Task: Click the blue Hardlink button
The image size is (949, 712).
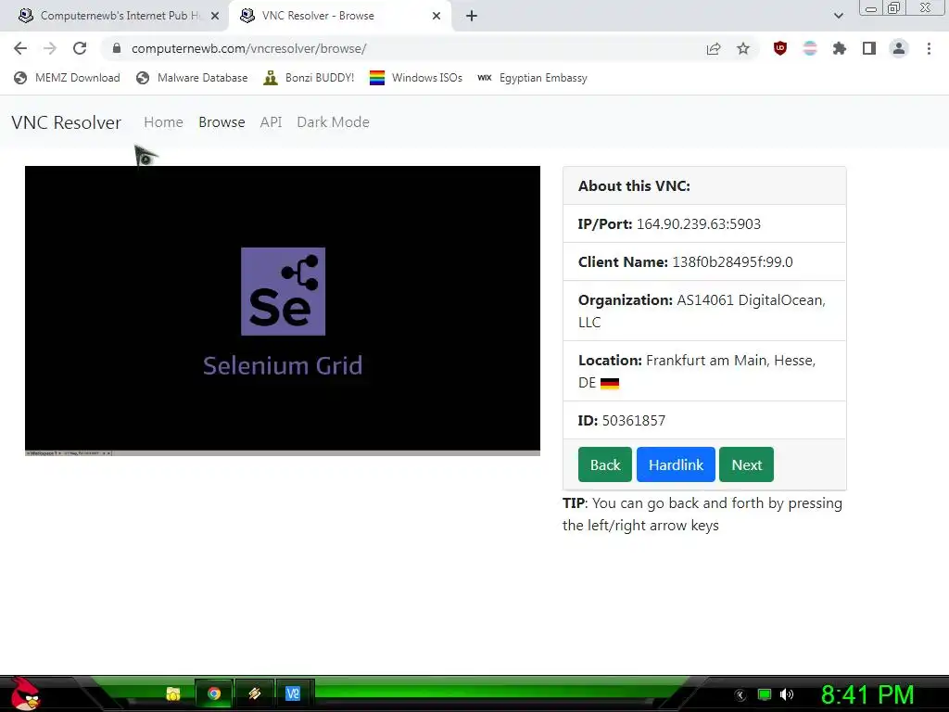Action: pos(676,464)
